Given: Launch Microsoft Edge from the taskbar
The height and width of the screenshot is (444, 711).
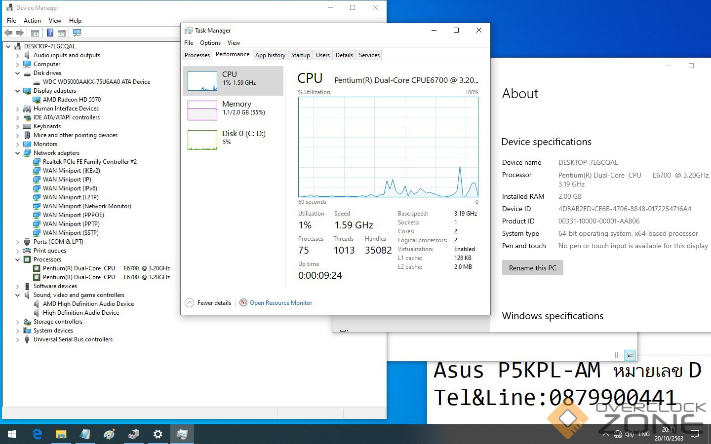Looking at the screenshot, I should [x=37, y=434].
